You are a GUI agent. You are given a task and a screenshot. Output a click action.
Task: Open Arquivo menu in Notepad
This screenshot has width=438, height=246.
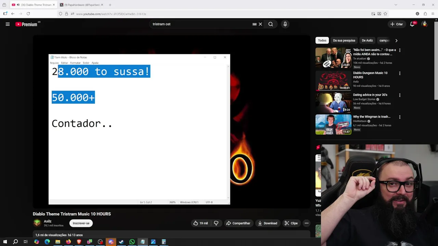tap(54, 63)
